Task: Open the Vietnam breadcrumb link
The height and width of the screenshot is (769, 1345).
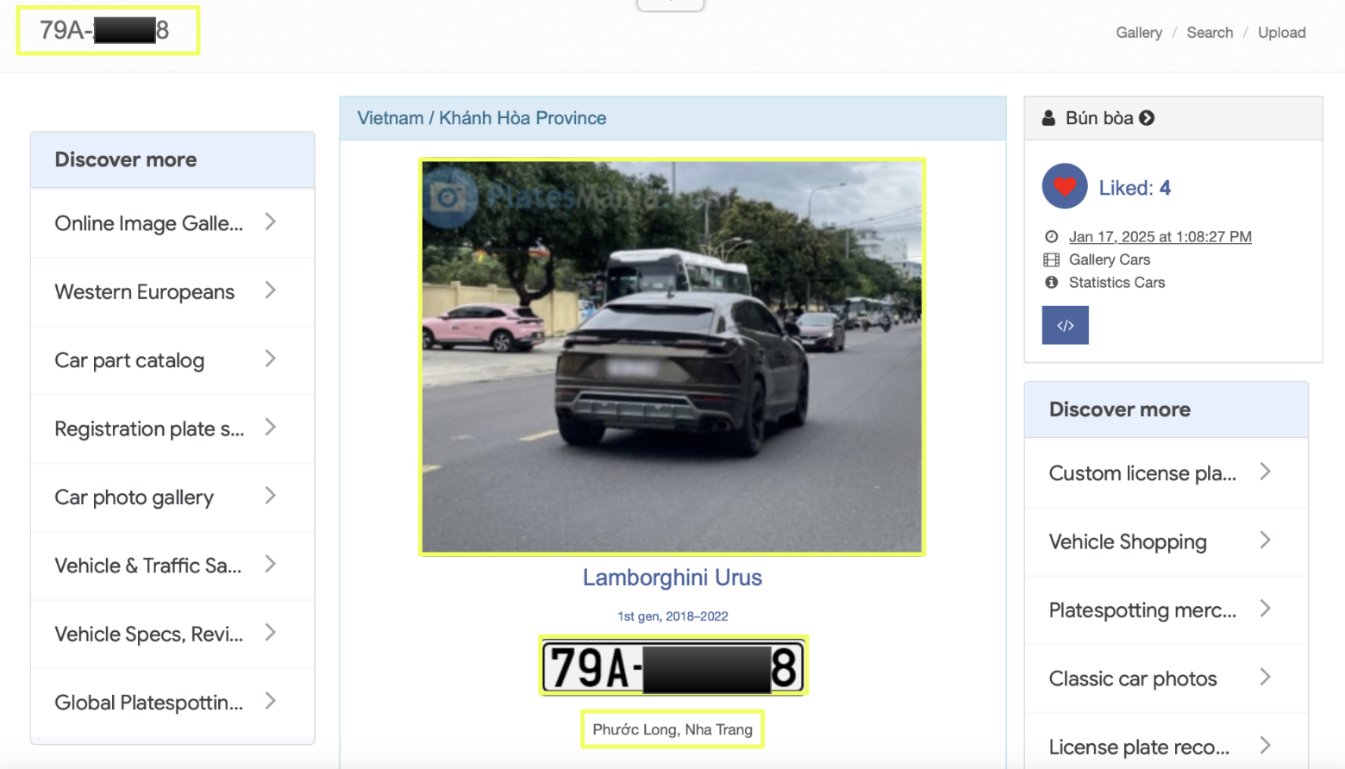Action: pyautogui.click(x=391, y=118)
